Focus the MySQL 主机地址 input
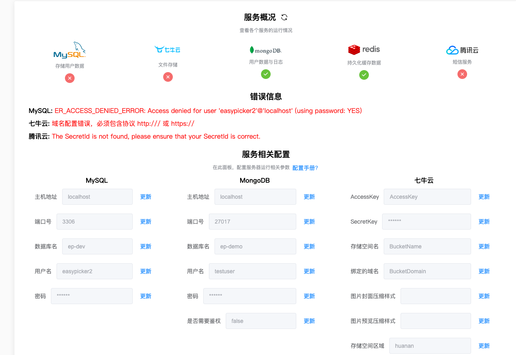Image resolution: width=516 pixels, height=355 pixels. point(97,197)
